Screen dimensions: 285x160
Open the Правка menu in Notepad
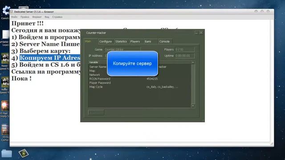point(25,17)
